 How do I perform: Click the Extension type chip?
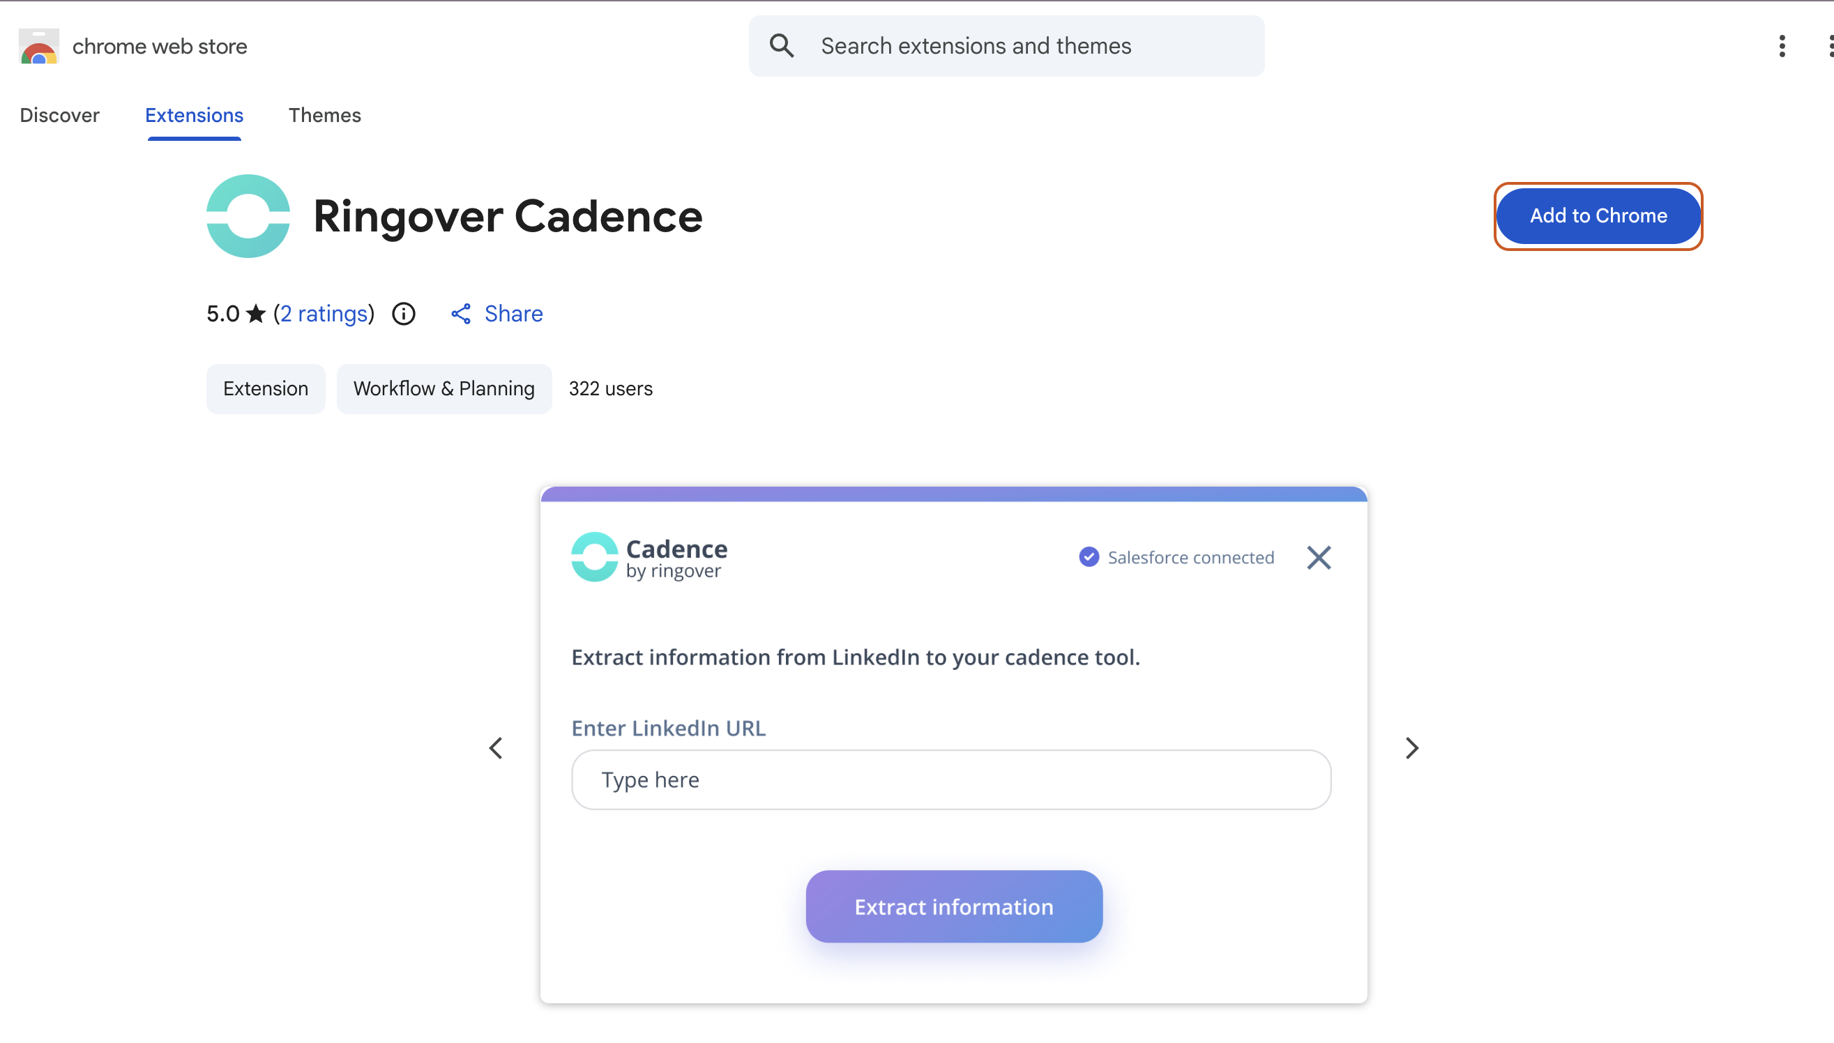click(265, 388)
